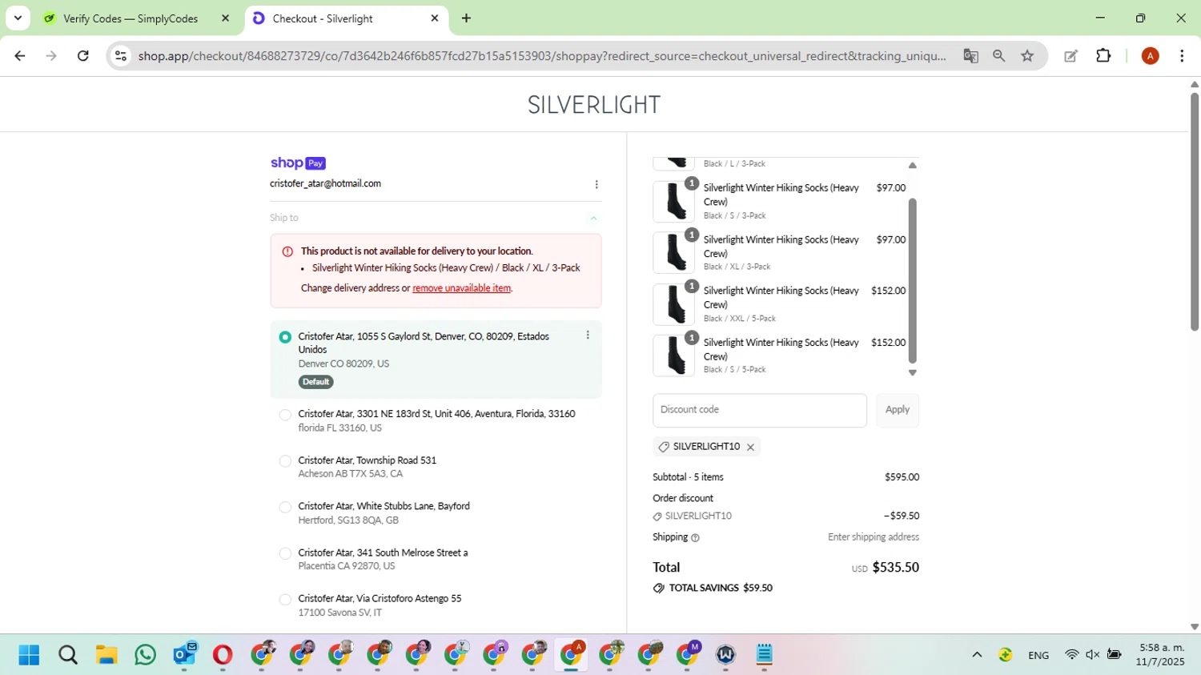The image size is (1201, 675).
Task: Open the zoom control icon
Action: click(x=998, y=56)
